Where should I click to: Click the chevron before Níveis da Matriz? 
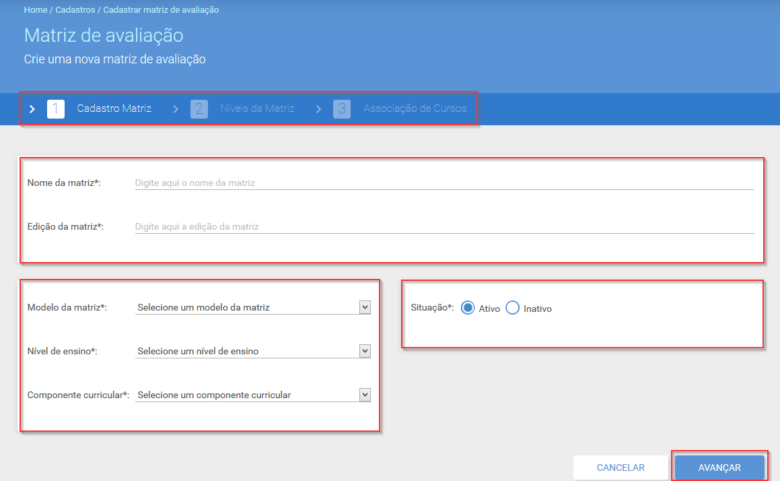176,109
